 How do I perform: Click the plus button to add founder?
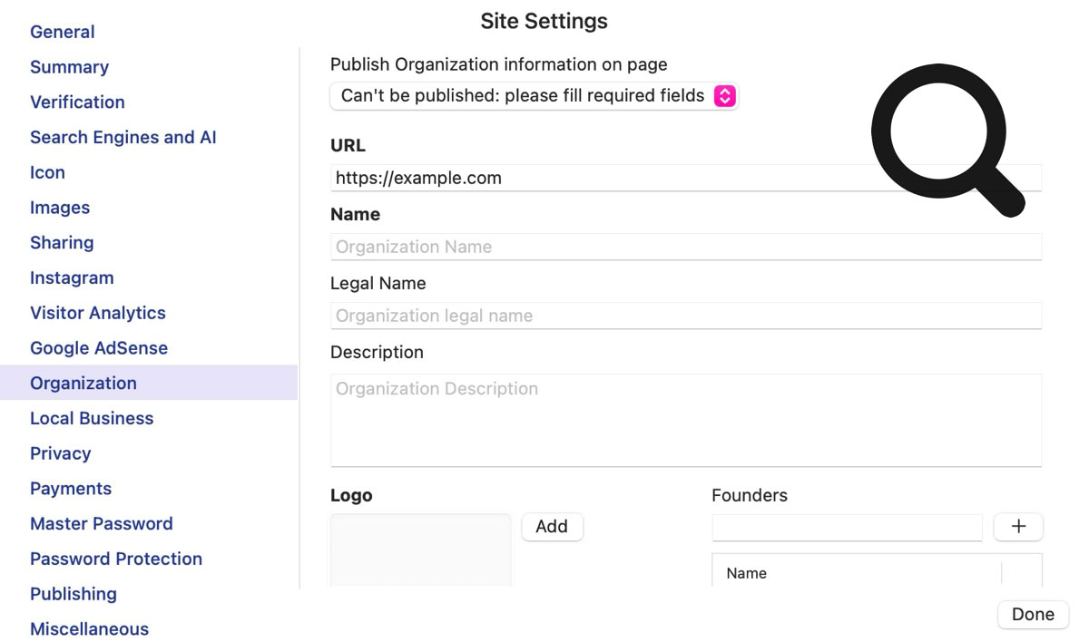point(1017,527)
